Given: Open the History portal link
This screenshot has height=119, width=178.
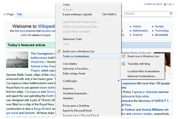Looking at the screenshot, I should (137, 26).
